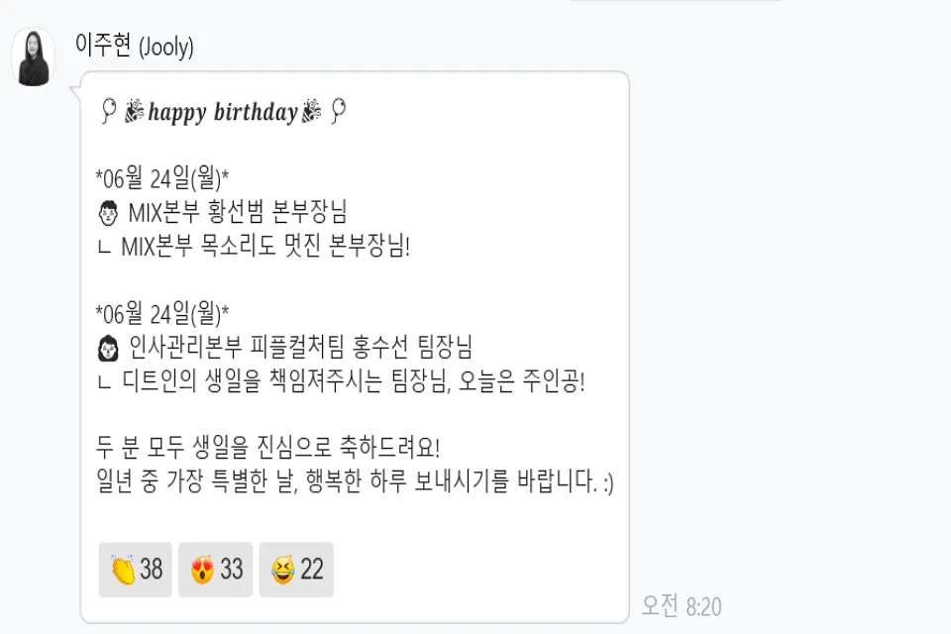Select the party popper left of happy birthday

(135, 112)
